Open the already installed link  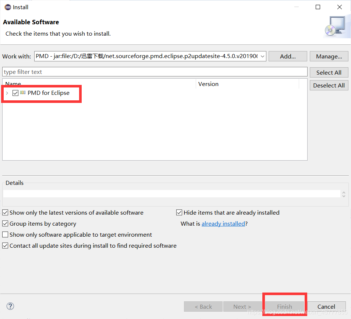point(223,223)
